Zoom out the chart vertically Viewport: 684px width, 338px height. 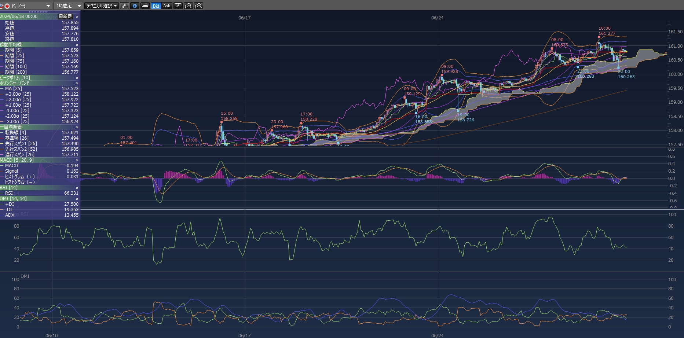[188, 6]
